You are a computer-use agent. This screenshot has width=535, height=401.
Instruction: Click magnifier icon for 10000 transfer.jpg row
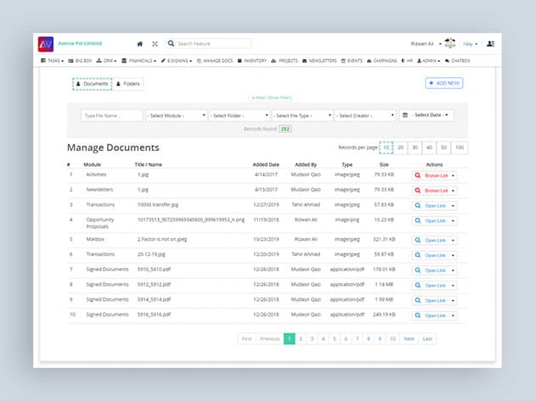(418, 205)
